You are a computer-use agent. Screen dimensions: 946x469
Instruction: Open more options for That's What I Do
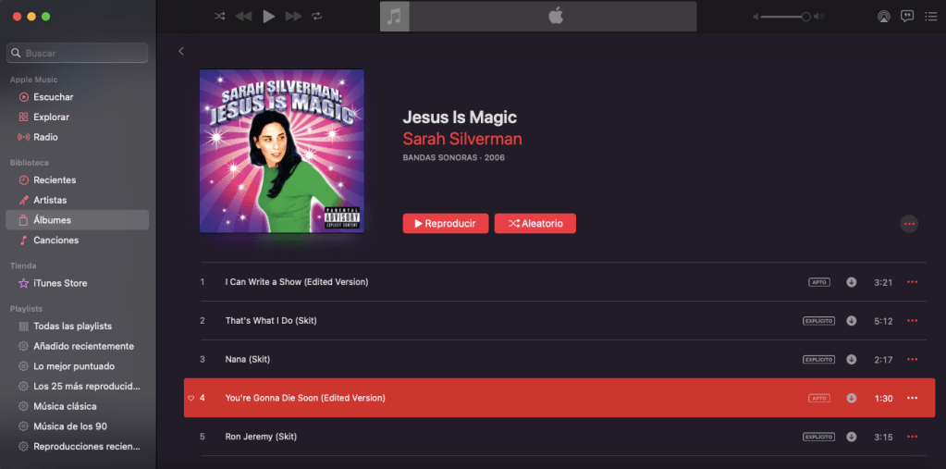(x=912, y=321)
